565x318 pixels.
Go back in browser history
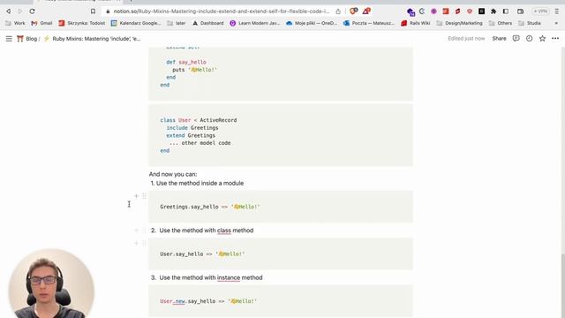8,11
